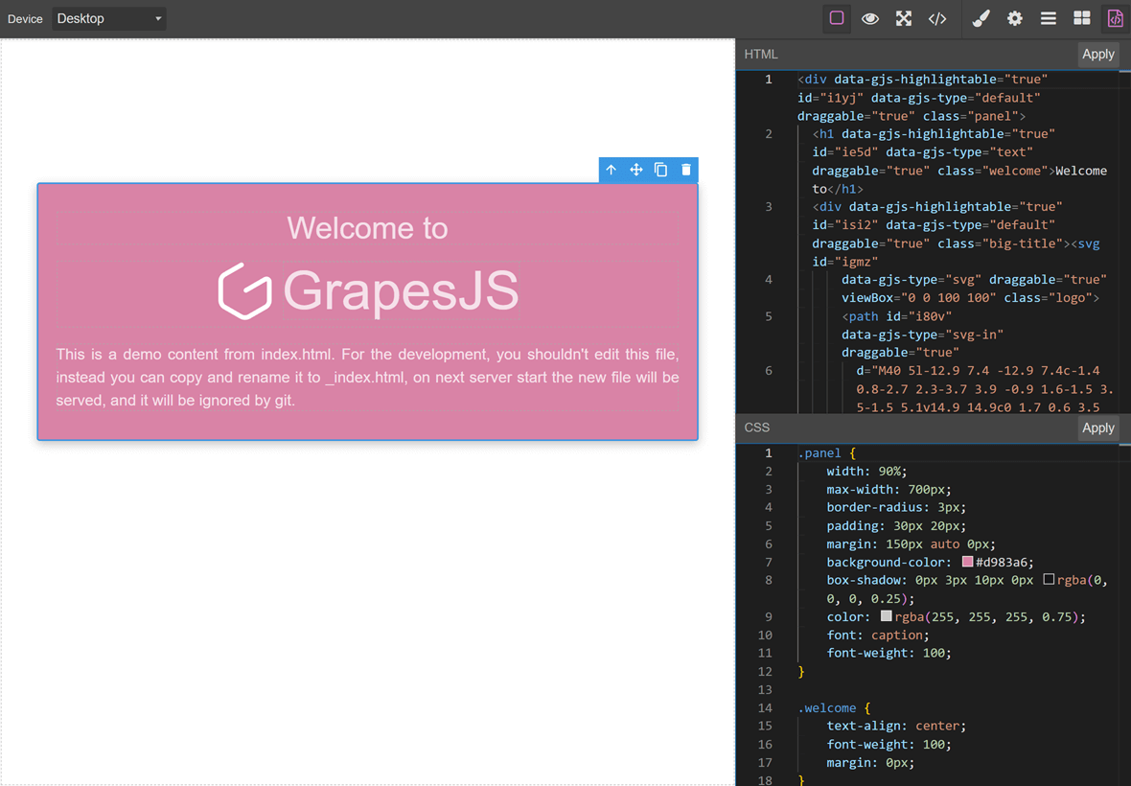Switch to fullscreen mode icon
Viewport: 1131px width, 786px height.
904,19
